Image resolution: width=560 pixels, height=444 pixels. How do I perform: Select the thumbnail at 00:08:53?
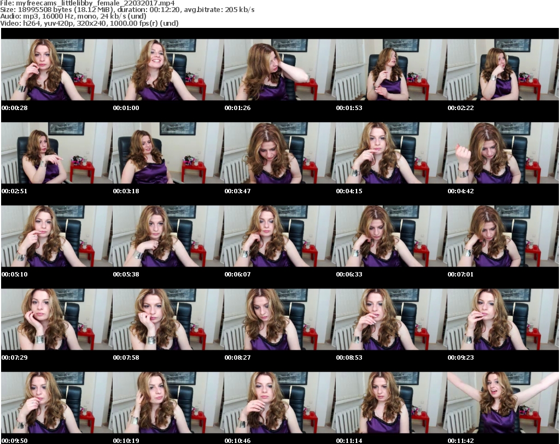pos(391,319)
